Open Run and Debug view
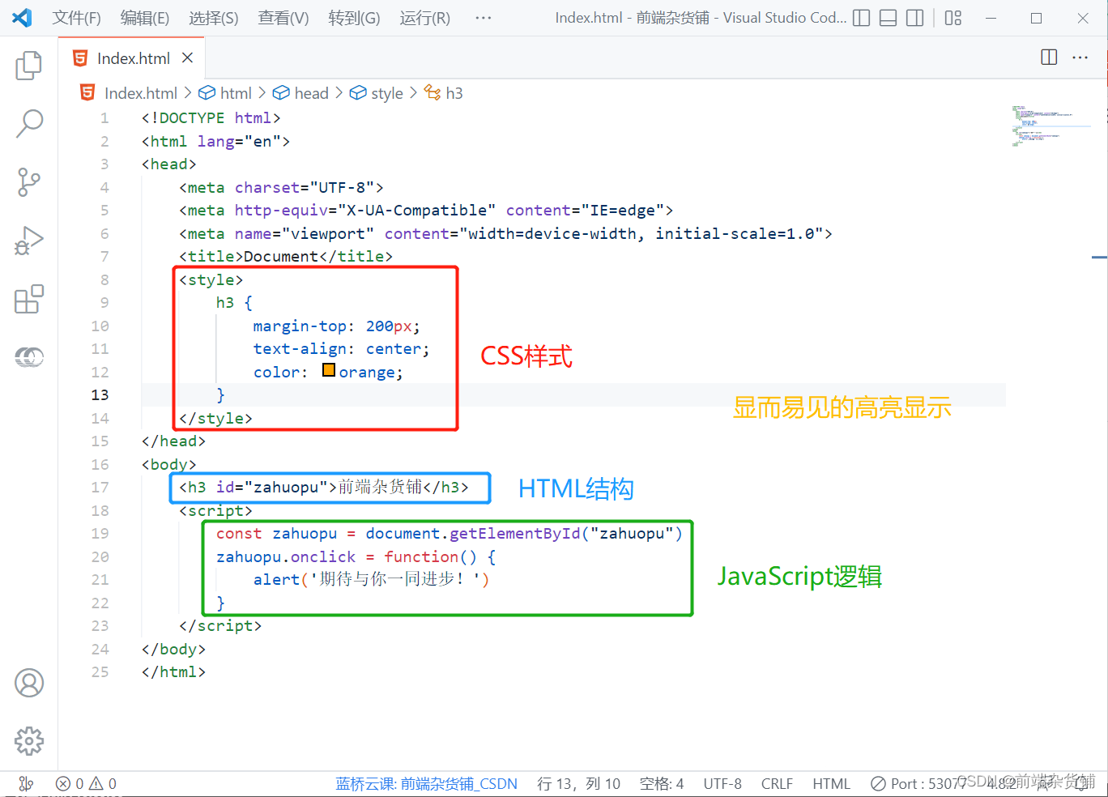The image size is (1108, 797). click(x=28, y=241)
